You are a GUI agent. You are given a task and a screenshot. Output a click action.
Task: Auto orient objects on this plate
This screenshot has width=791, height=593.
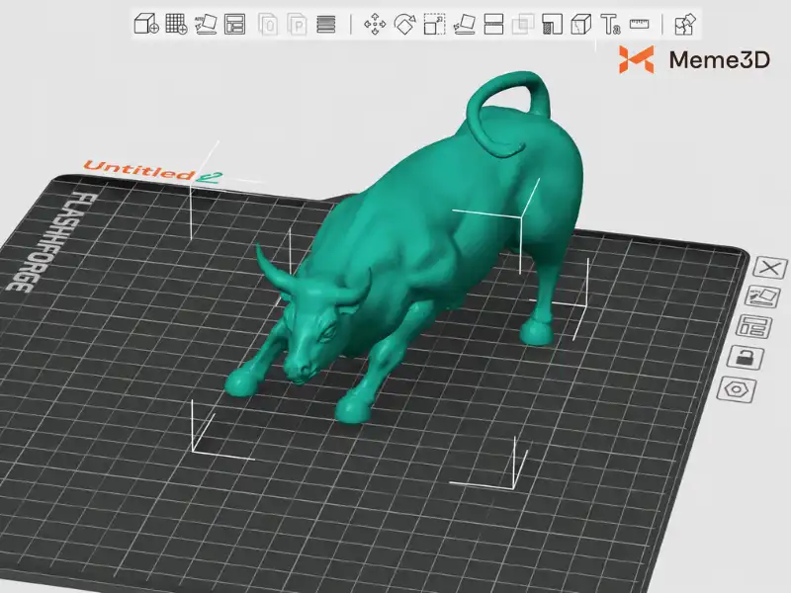click(x=762, y=296)
